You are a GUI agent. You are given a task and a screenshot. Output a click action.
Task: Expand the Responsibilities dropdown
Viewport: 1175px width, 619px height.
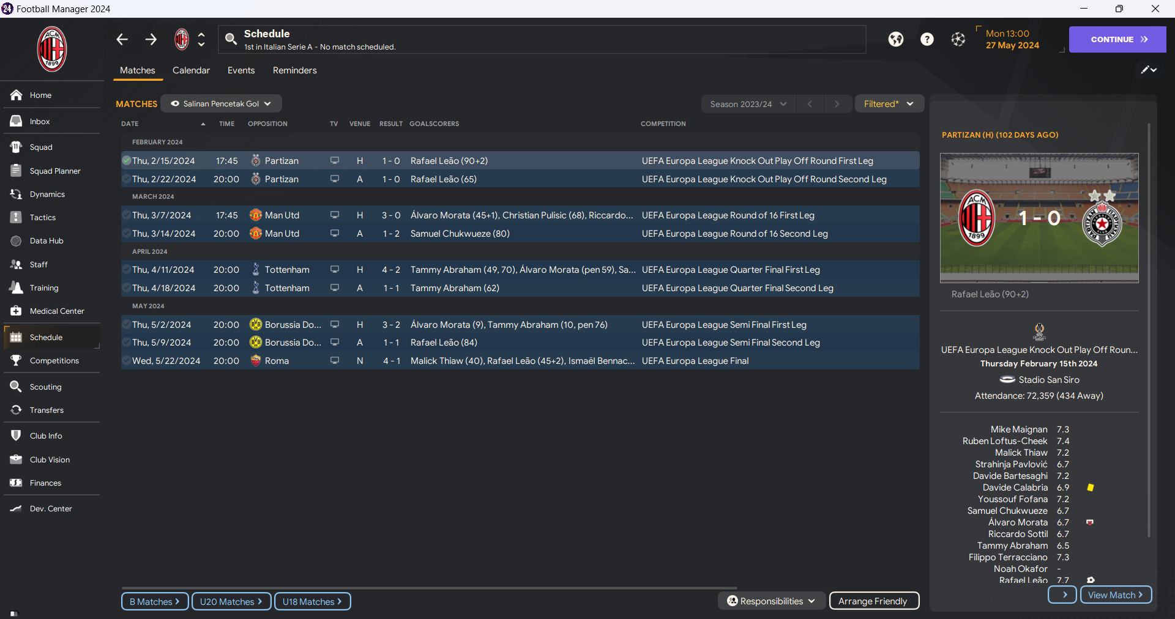click(771, 601)
